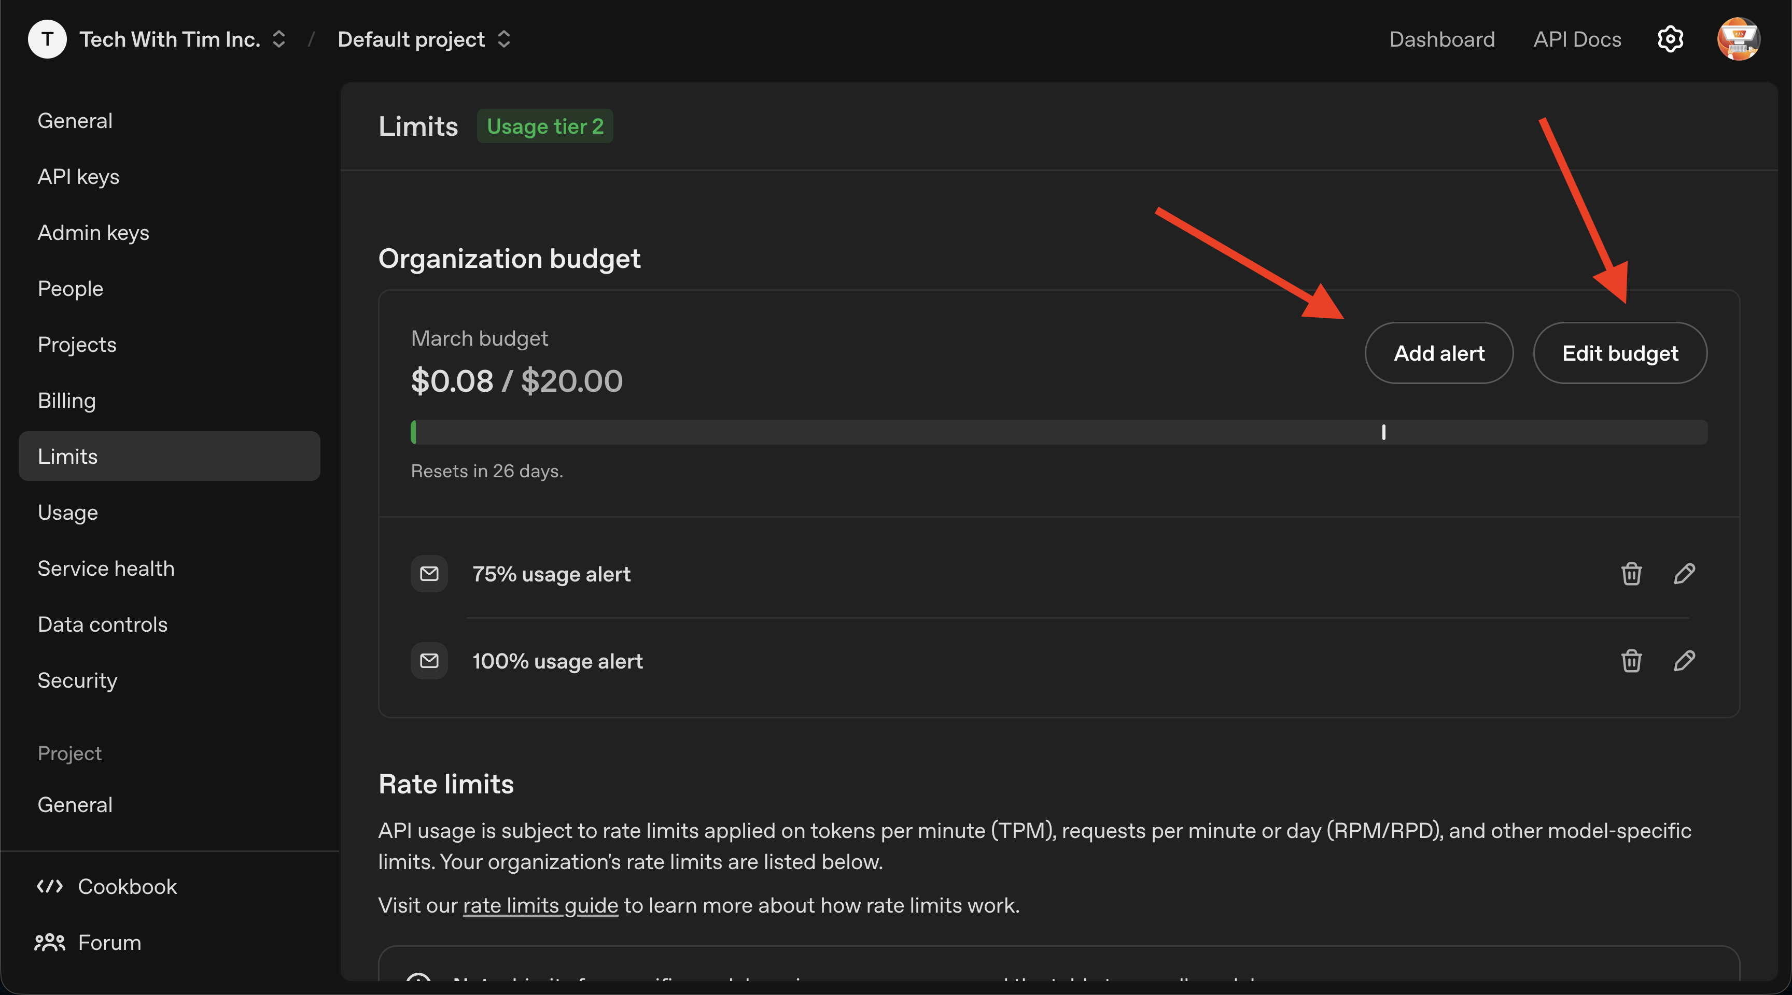
Task: Click the budget progress bar marker
Action: pos(1383,433)
